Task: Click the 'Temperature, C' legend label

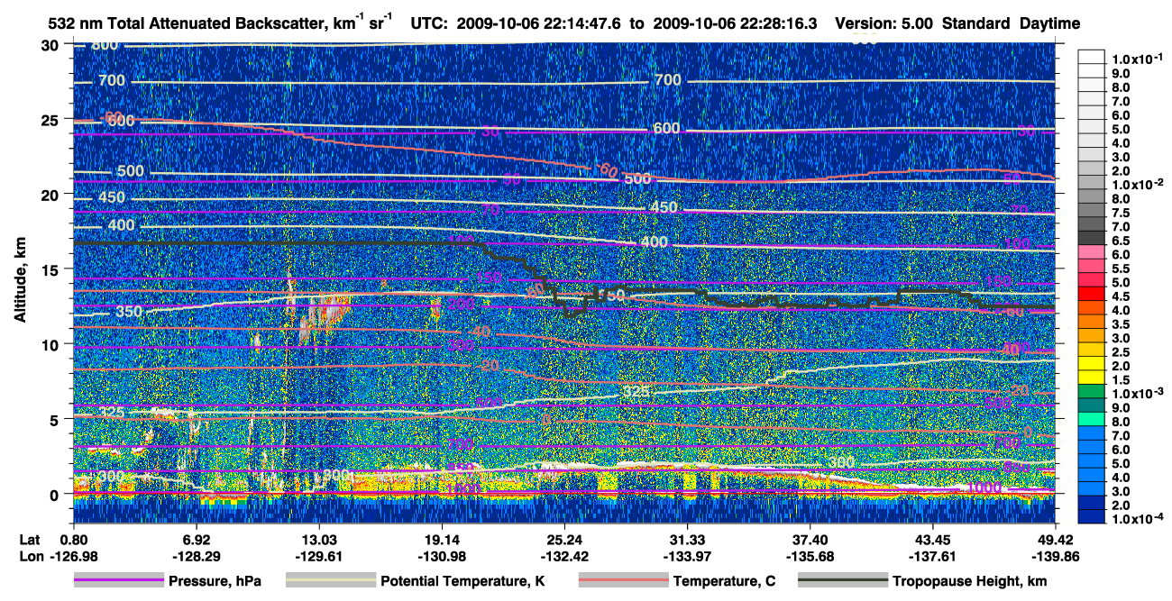Action: click(x=724, y=581)
